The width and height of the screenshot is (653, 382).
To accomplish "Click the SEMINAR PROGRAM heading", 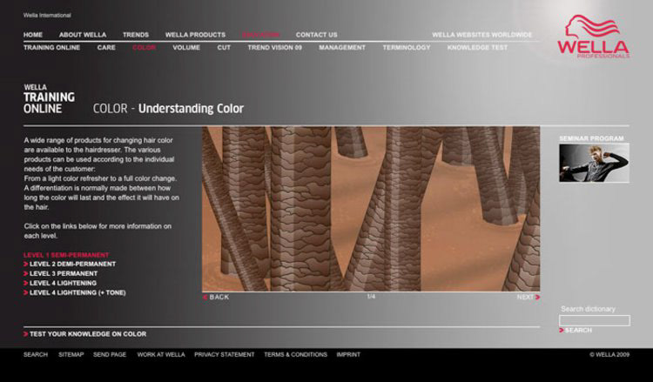I will point(591,138).
